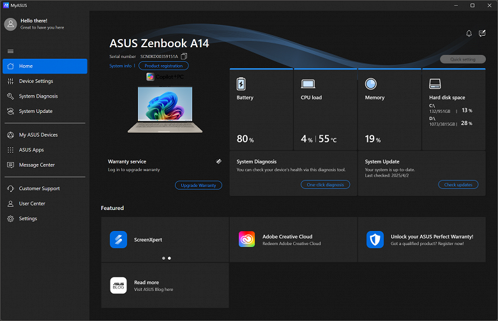Click the Memory pie chart icon

coord(371,84)
